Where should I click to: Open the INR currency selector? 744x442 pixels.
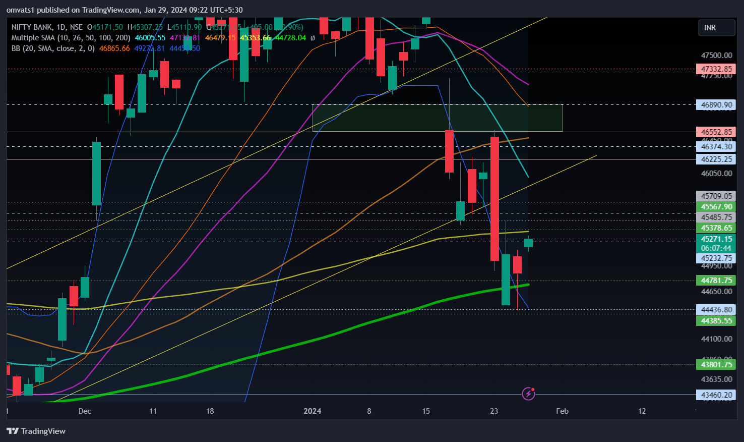point(716,28)
